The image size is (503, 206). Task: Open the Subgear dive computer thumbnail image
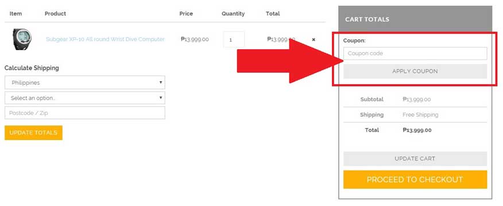22,39
